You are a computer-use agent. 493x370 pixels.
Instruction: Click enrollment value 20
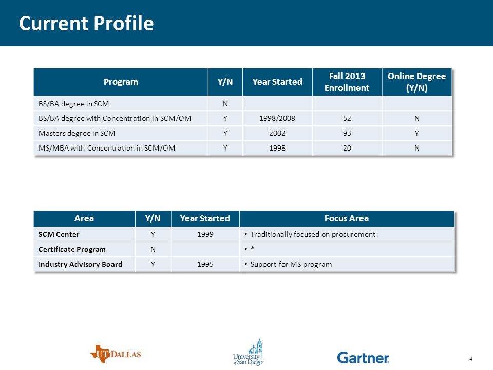347,148
